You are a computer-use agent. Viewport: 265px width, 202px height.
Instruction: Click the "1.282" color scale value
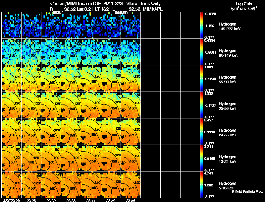[209, 185]
